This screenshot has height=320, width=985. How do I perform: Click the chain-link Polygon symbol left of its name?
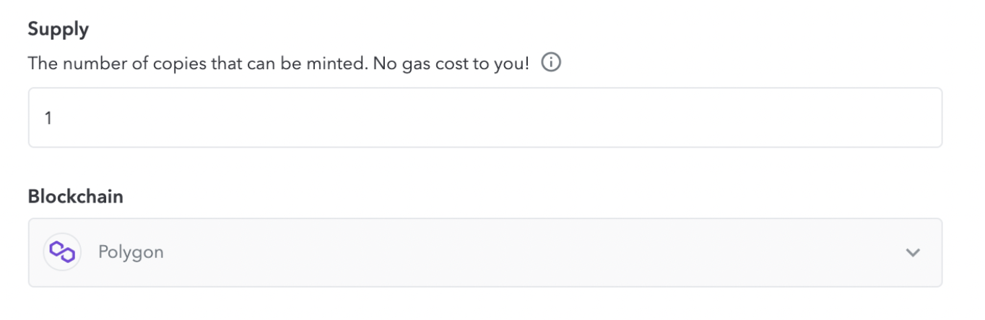[x=62, y=252]
